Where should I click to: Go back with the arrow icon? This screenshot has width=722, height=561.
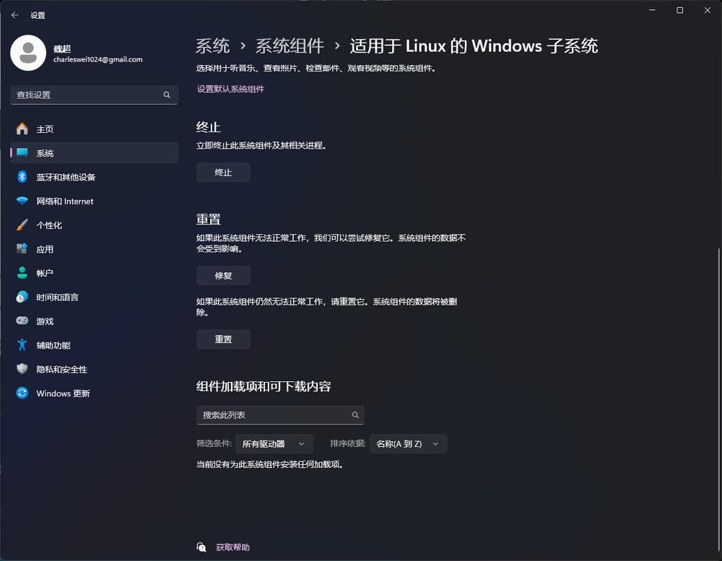pyautogui.click(x=14, y=15)
